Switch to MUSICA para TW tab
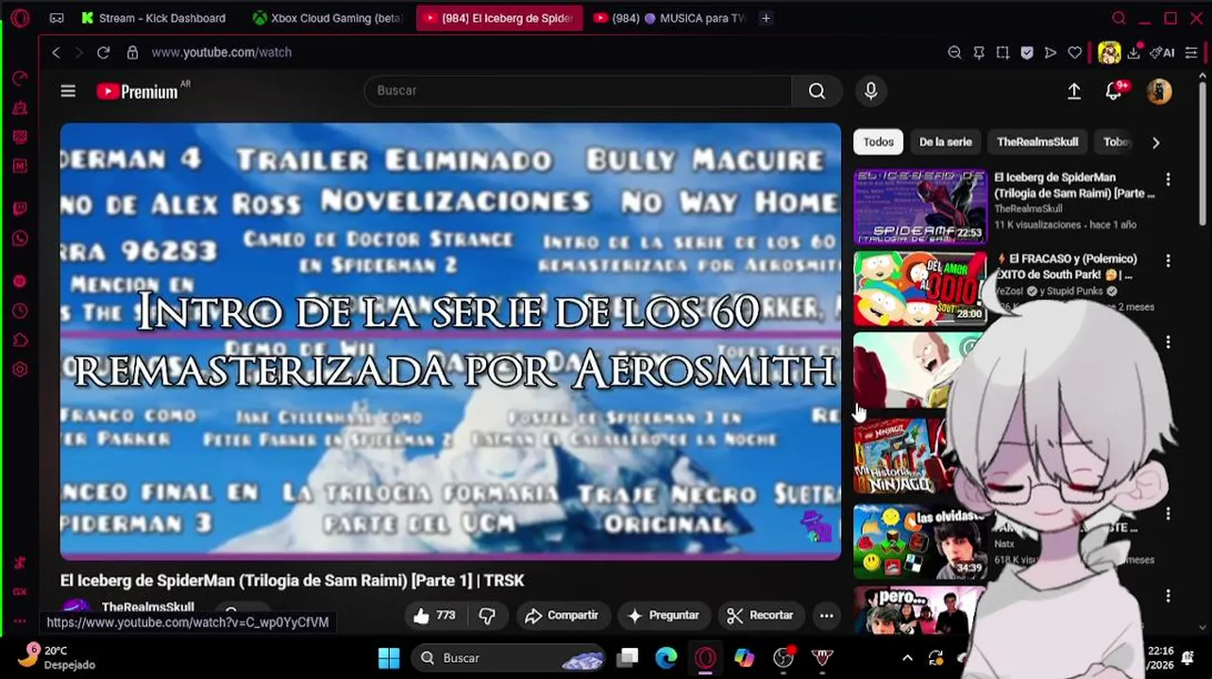1212x679 pixels. tap(669, 18)
